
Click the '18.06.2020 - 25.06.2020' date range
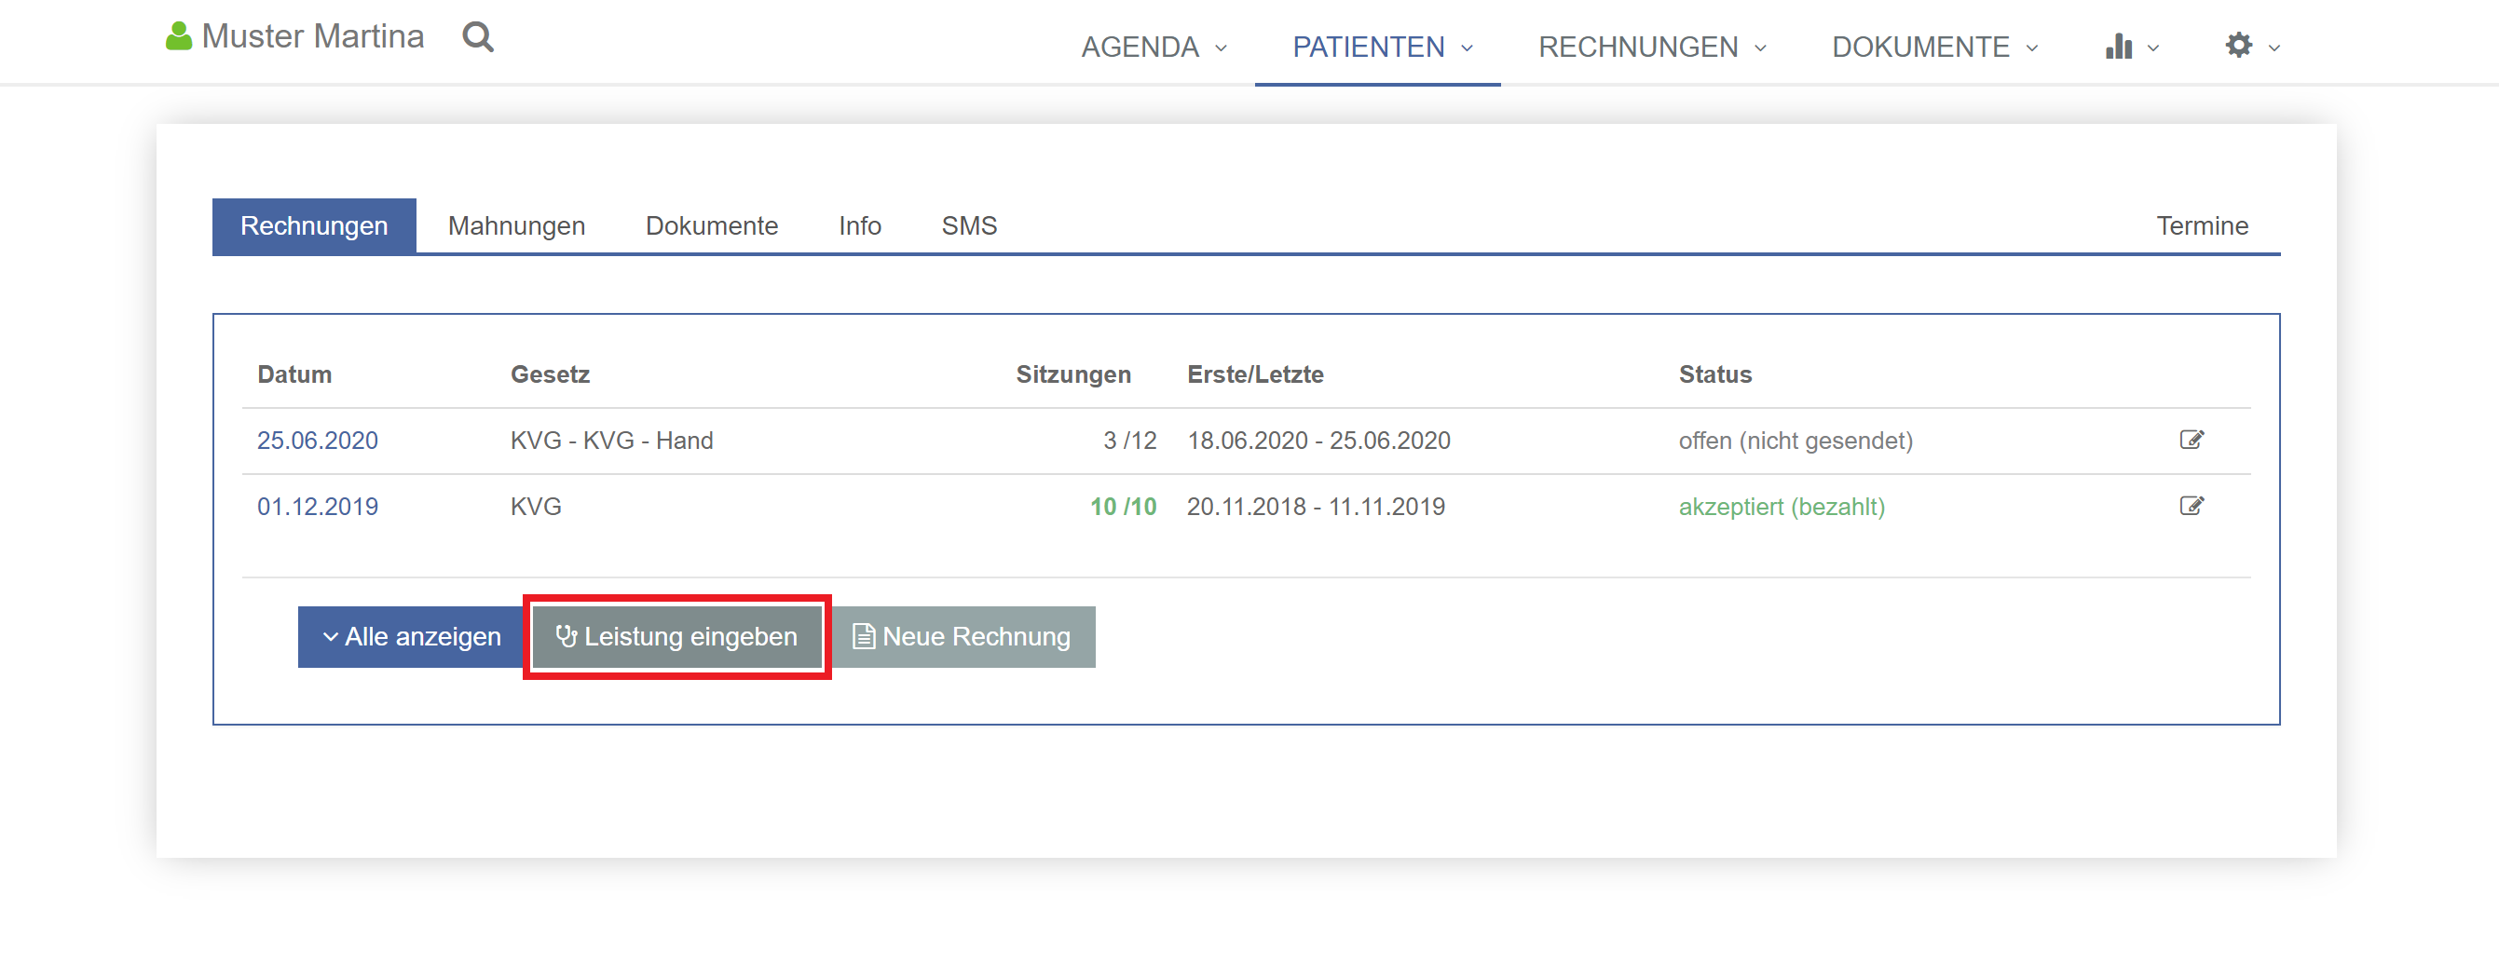coord(1318,441)
